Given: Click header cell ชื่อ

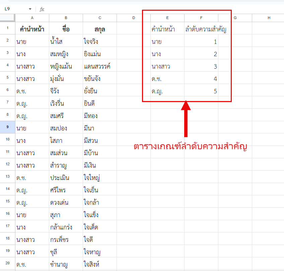Looking at the screenshot, I should (x=66, y=28).
